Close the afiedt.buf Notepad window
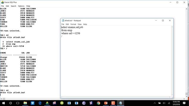Viewport: 189px width, 106px height. [170, 21]
